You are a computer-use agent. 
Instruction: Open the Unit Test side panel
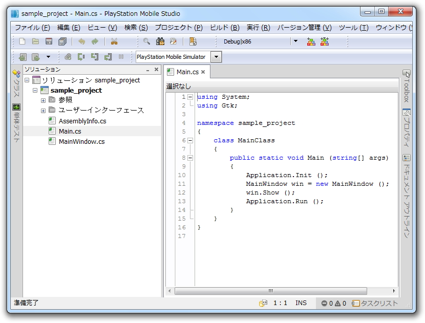click(16, 123)
